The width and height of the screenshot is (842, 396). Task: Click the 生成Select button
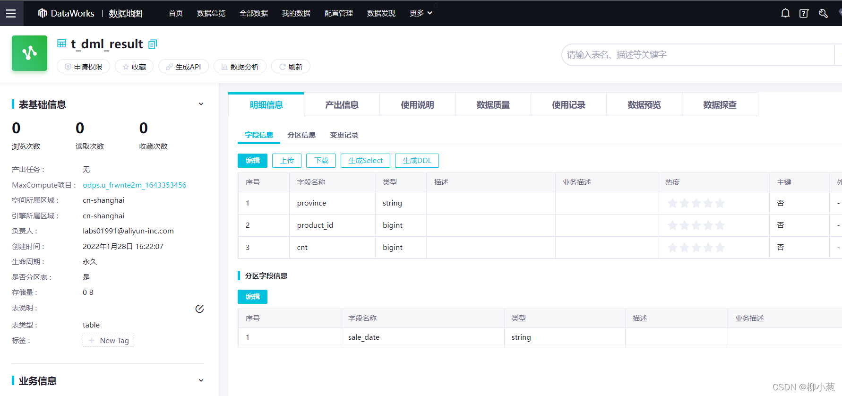[x=365, y=161]
